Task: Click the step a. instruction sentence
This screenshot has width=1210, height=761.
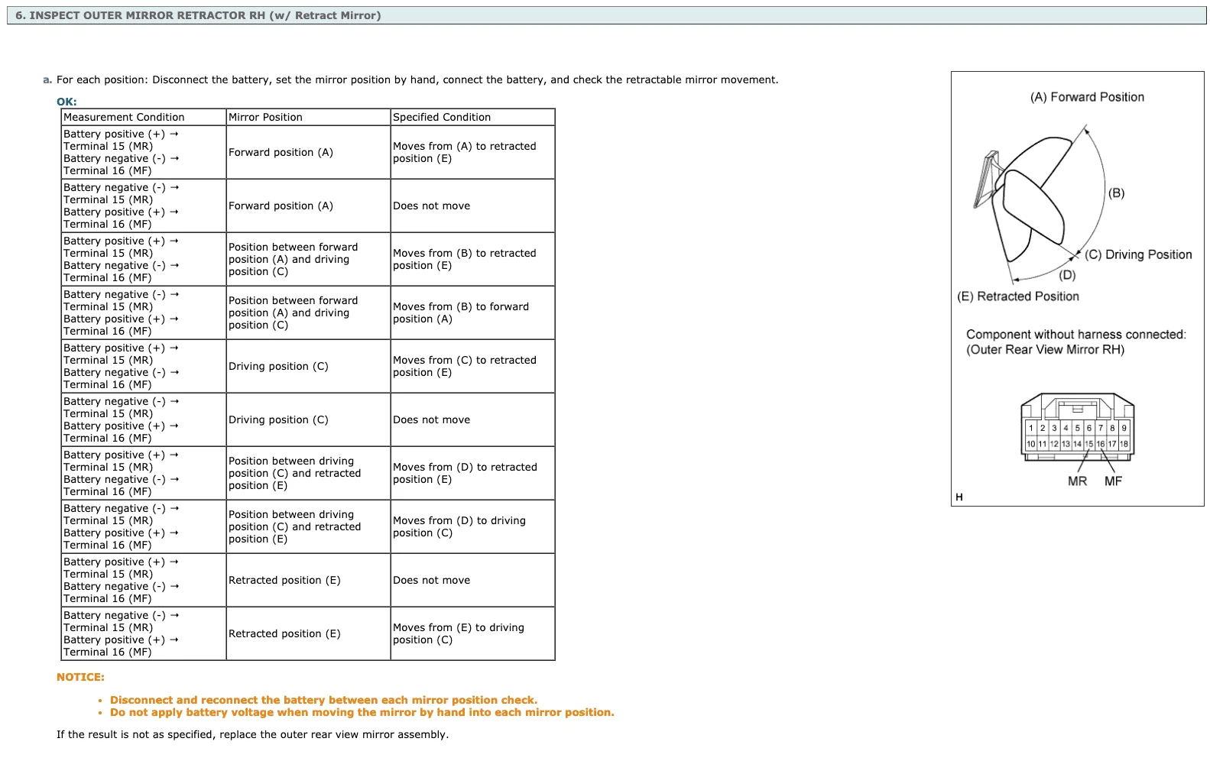Action: pos(417,79)
